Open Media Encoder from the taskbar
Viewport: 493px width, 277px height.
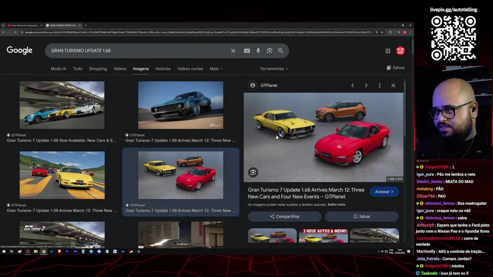tap(75, 252)
